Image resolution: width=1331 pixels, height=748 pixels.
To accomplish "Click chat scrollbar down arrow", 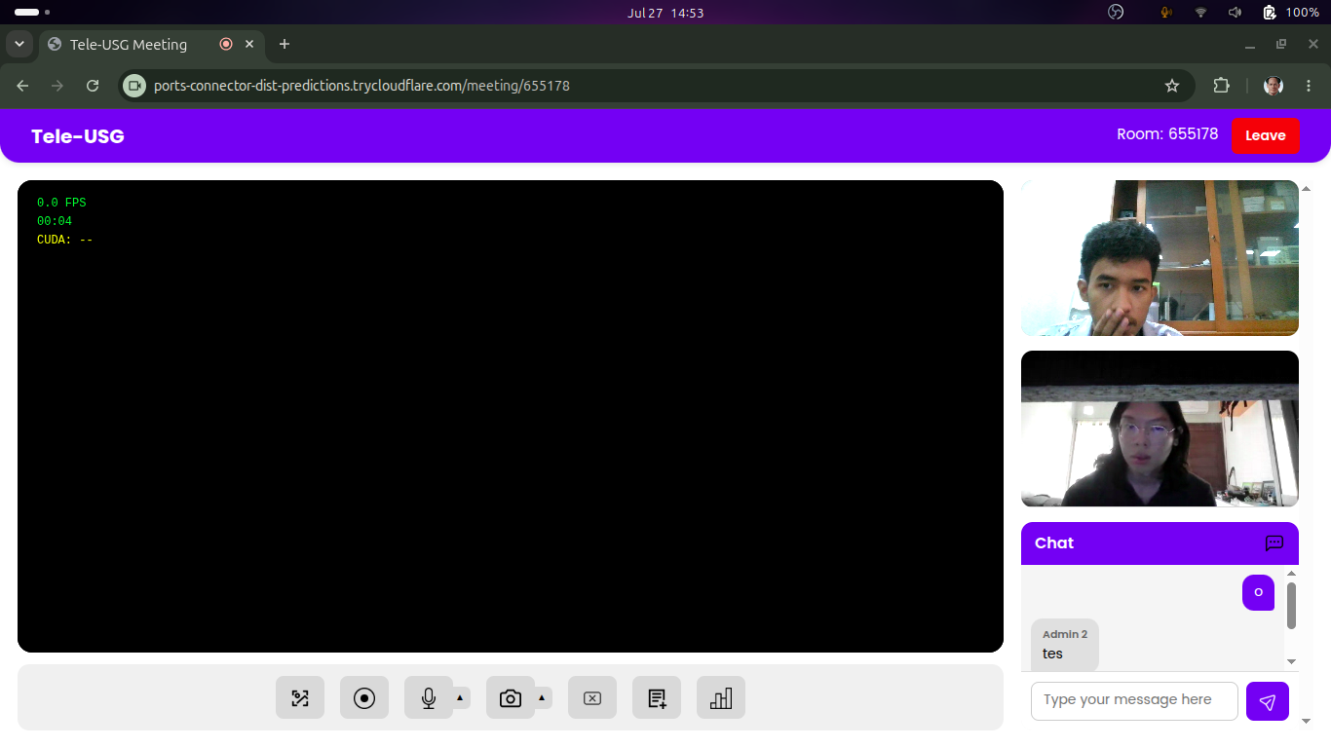I will [1292, 662].
